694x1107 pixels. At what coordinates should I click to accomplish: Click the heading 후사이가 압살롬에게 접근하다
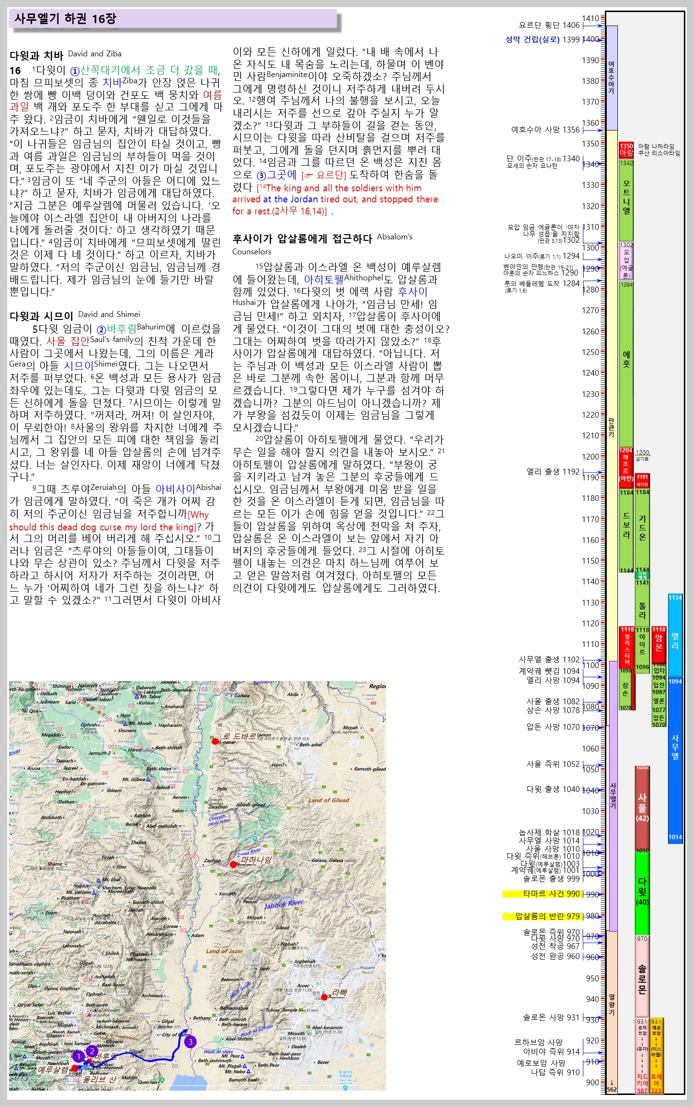pyautogui.click(x=302, y=238)
